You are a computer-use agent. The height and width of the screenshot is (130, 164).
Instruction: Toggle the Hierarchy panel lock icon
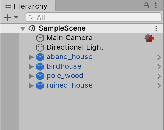click(x=146, y=5)
